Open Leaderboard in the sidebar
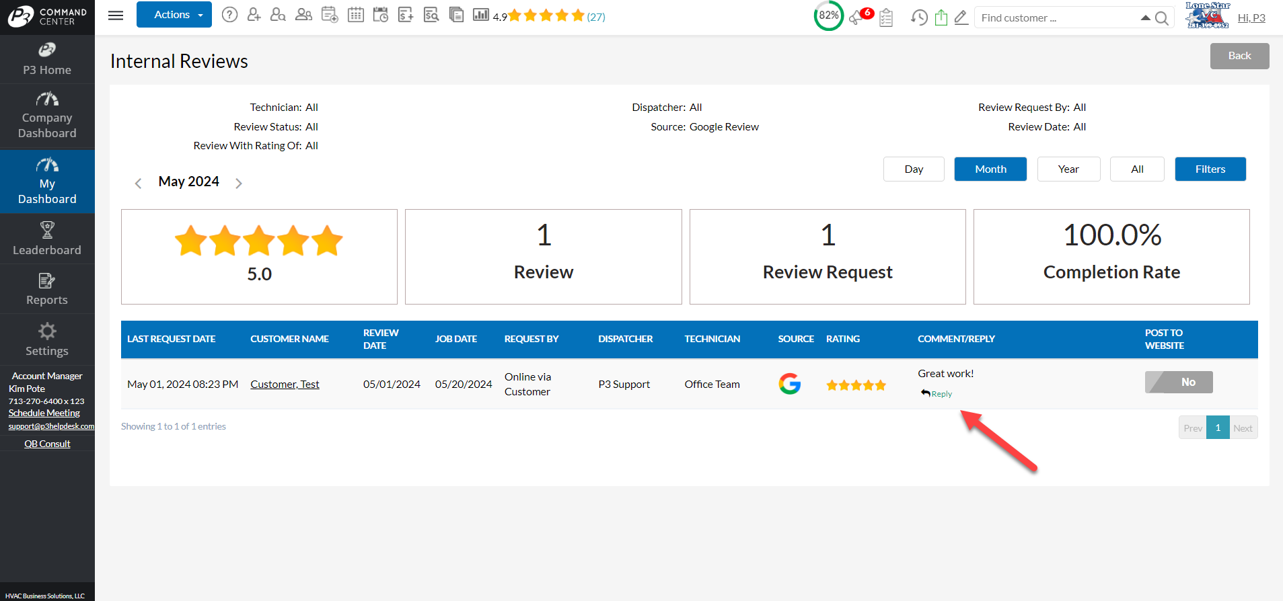 pos(47,239)
